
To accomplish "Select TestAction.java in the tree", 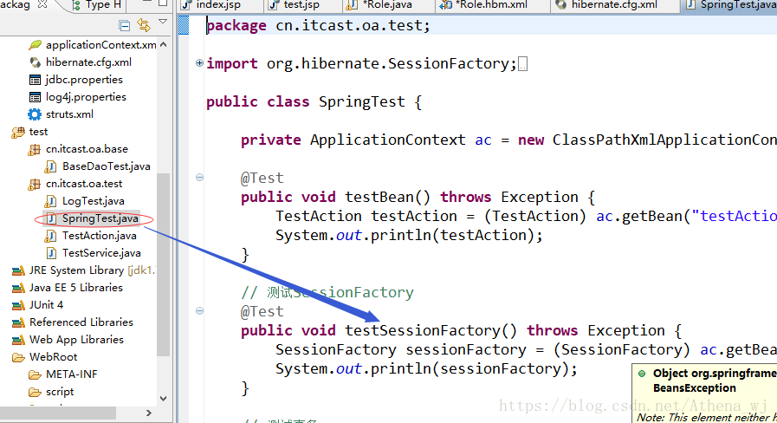I will coord(91,236).
